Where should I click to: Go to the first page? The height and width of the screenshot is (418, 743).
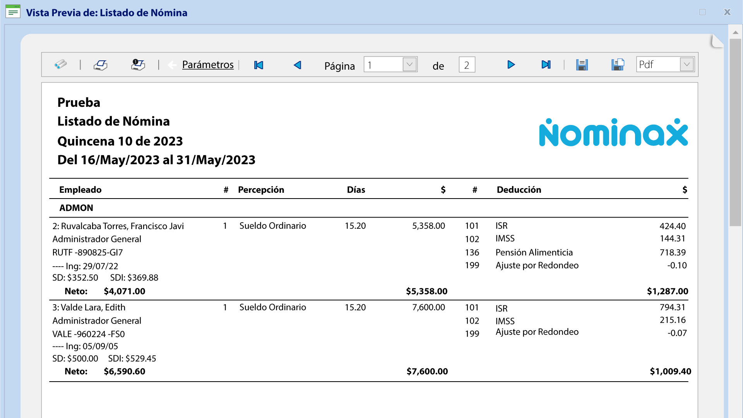[259, 65]
